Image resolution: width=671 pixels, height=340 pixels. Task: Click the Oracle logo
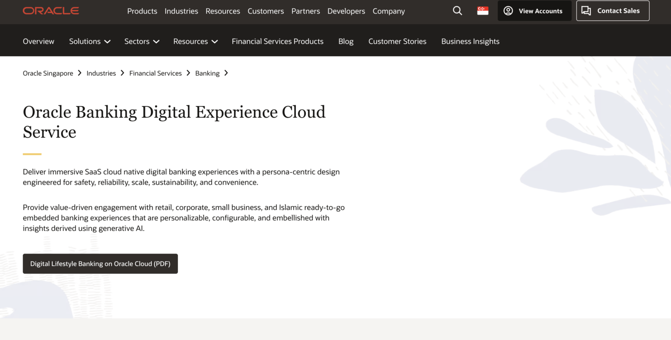click(x=51, y=11)
